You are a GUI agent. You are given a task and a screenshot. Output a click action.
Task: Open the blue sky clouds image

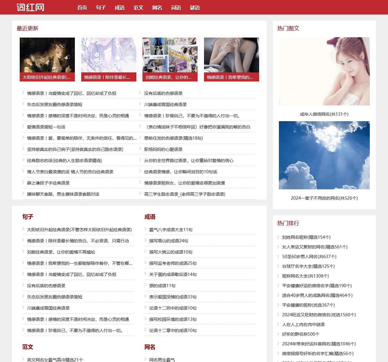[324, 155]
